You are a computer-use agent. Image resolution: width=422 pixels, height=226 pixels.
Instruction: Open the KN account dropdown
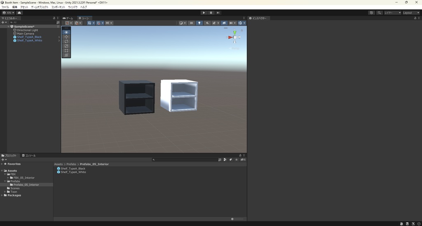[x=8, y=13]
